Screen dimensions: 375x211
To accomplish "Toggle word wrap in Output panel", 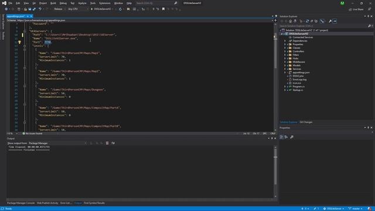I will click(x=113, y=143).
